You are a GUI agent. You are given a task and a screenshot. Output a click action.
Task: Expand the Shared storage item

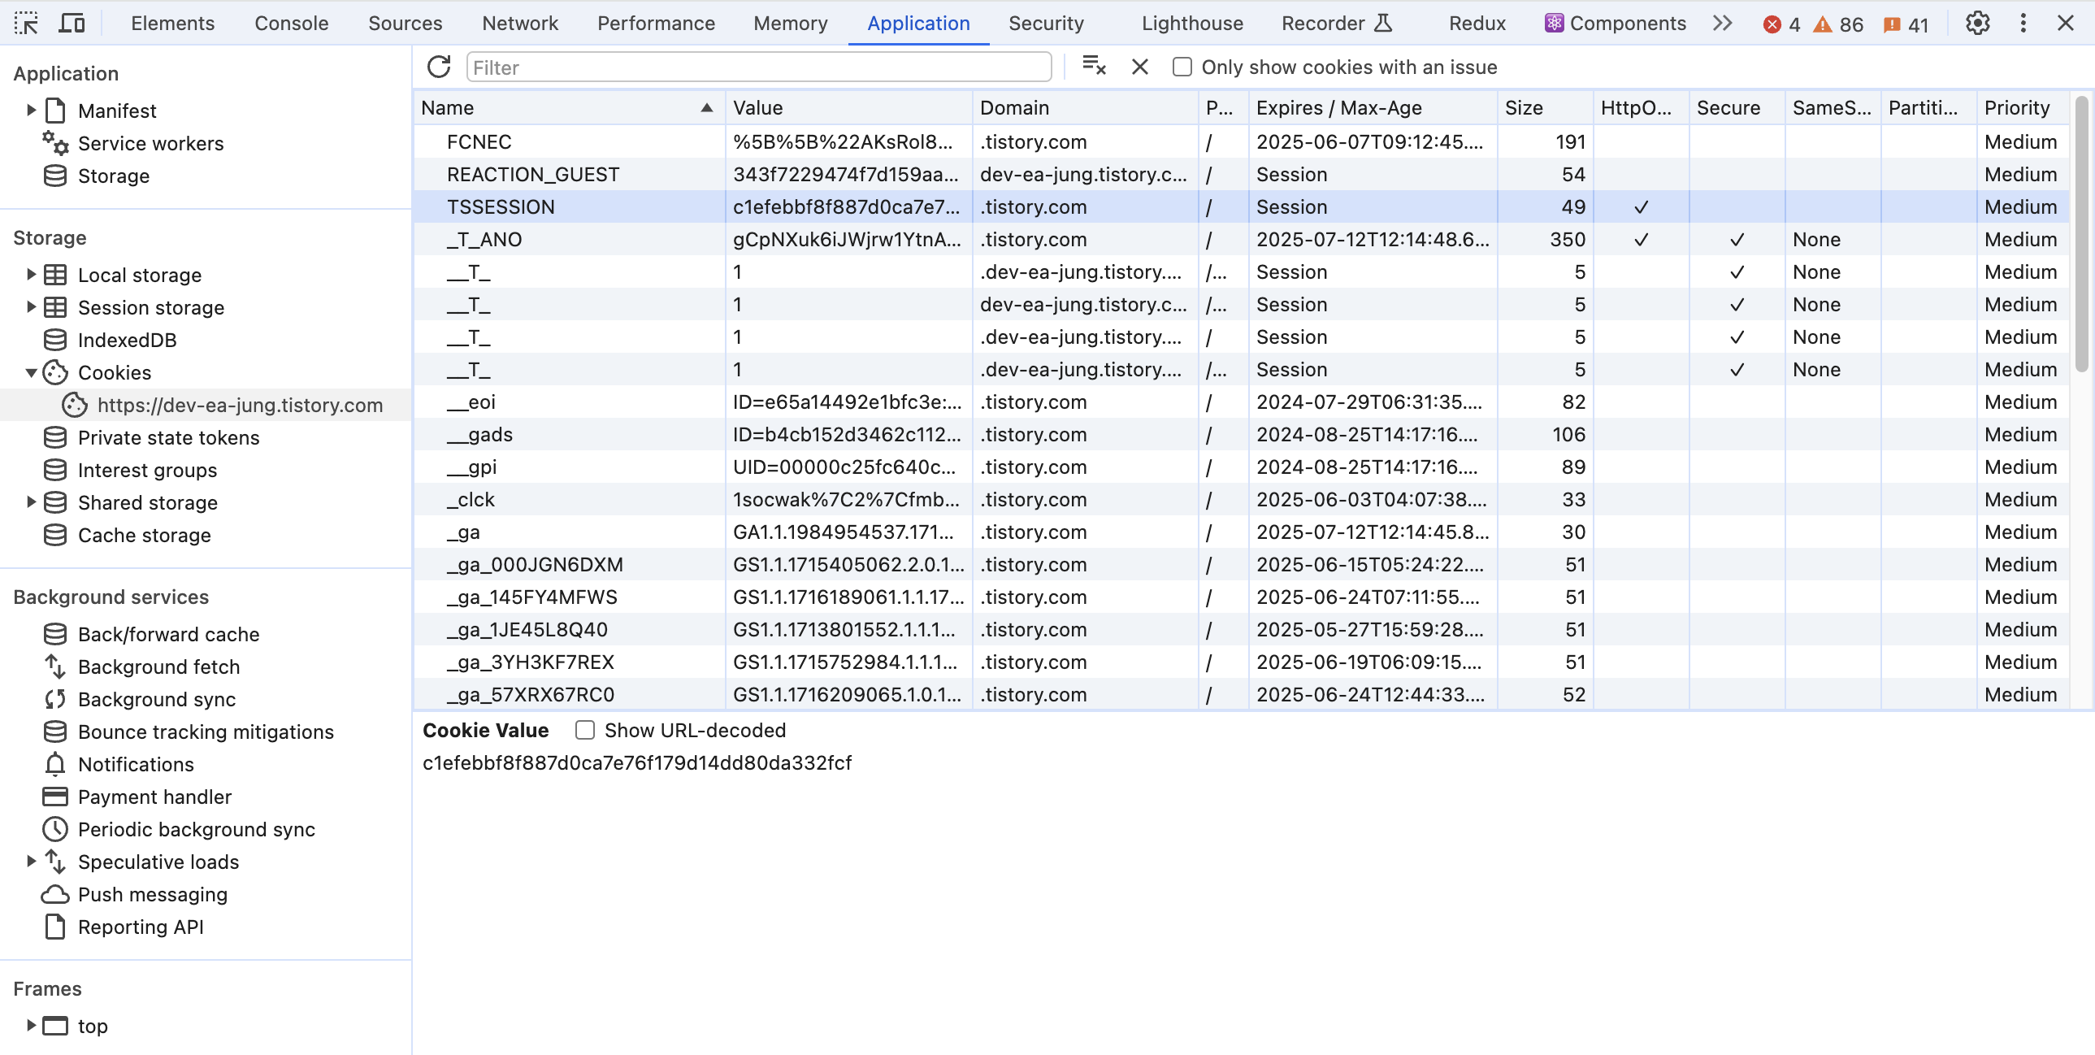(x=31, y=501)
